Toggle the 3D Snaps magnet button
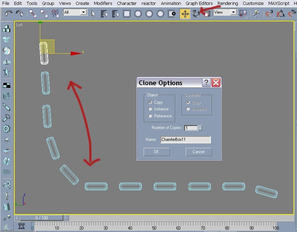The image size is (297, 232). coord(269,14)
